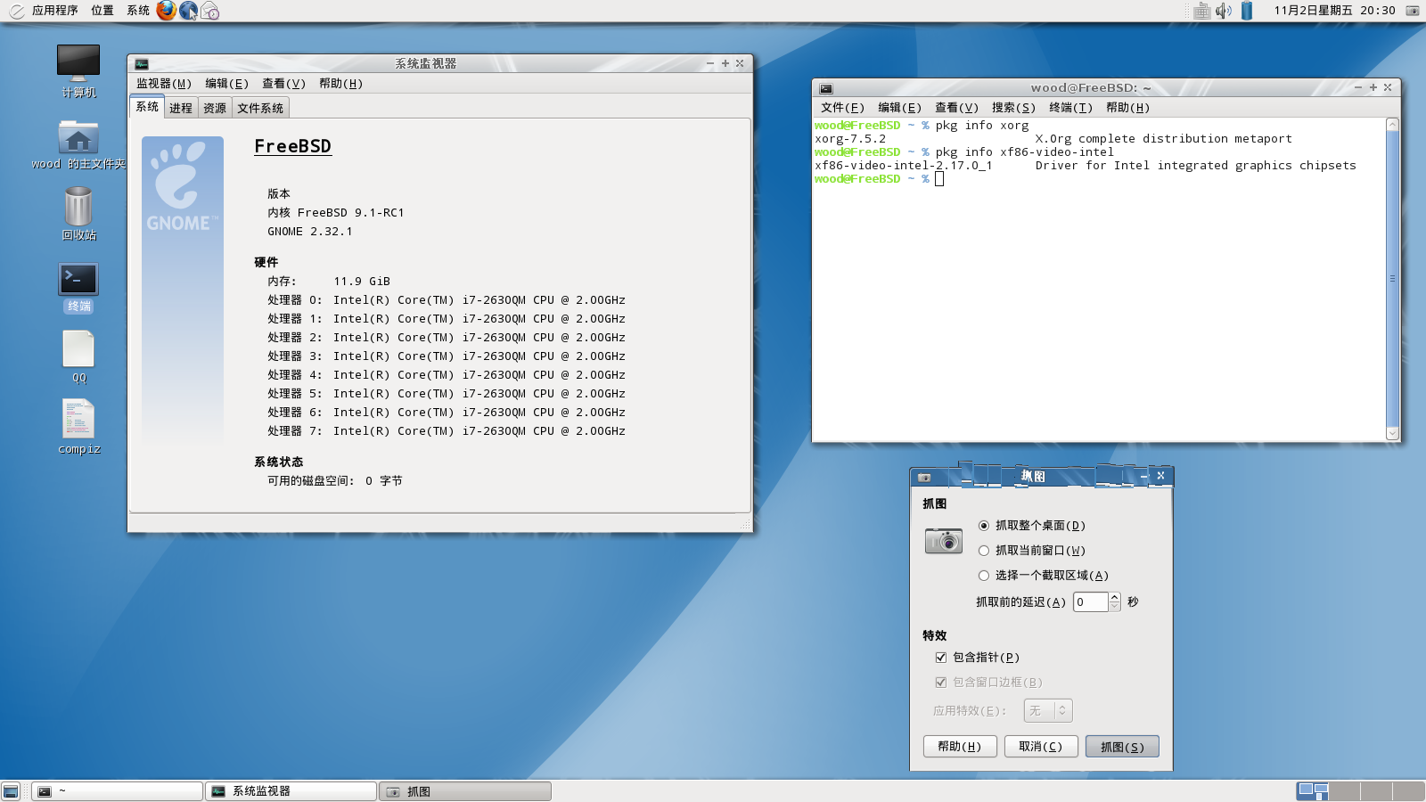Open the 应用特效 dropdown showing 无
This screenshot has height=802, width=1426.
pos(1048,710)
